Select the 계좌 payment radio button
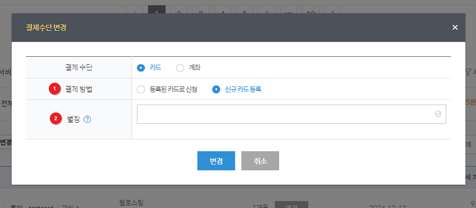 click(x=180, y=68)
